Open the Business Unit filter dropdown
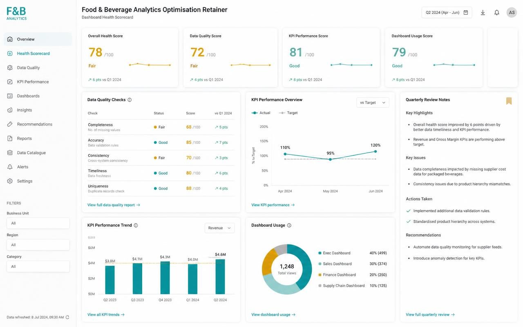 (x=38, y=223)
